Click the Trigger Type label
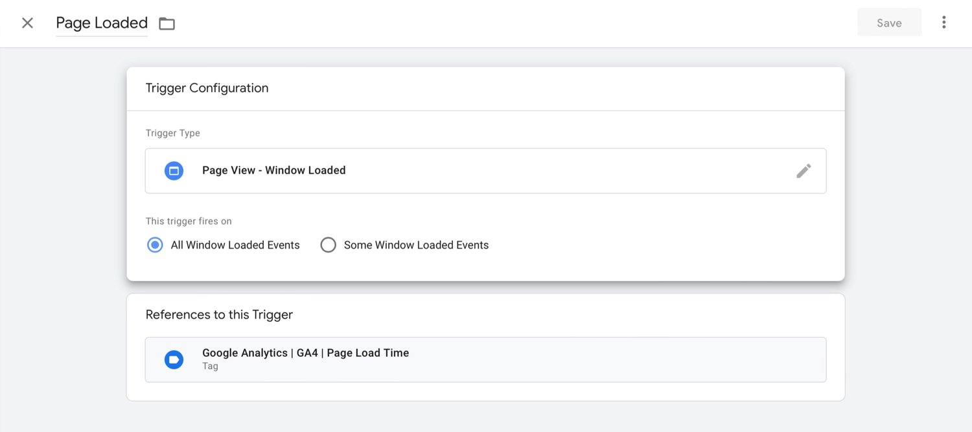This screenshot has width=972, height=432. 172,133
